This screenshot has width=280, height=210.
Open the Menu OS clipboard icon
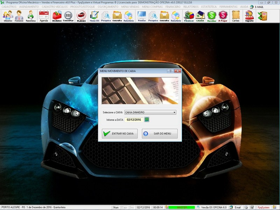tap(94, 16)
